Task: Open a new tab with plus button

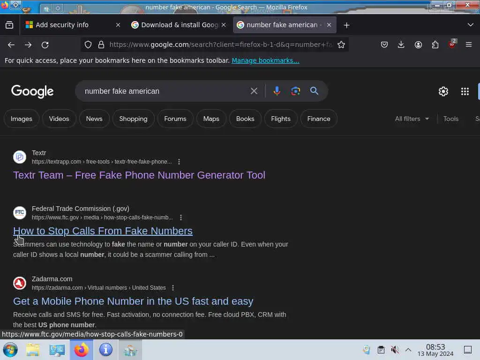Action: [346, 25]
